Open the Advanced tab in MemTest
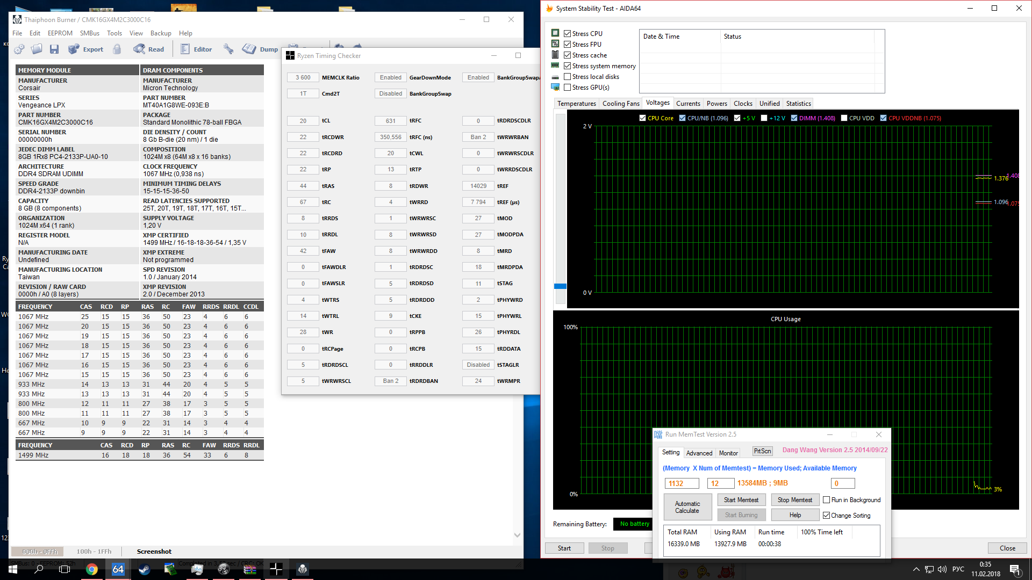 699,453
